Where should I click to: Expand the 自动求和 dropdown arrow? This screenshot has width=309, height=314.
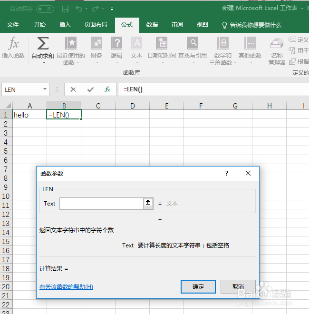[44, 63]
